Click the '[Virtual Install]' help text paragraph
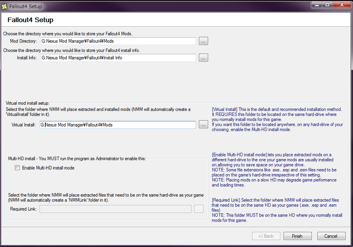353x247 pixels. point(277,119)
